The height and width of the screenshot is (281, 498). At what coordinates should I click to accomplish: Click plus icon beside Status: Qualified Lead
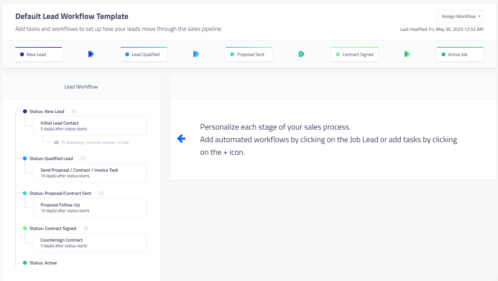coord(83,158)
